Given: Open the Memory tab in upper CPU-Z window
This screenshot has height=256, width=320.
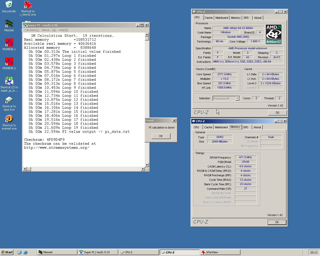Looking at the screenshot, I should coord(236,18).
